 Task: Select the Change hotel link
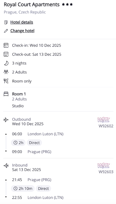tap(22, 31)
